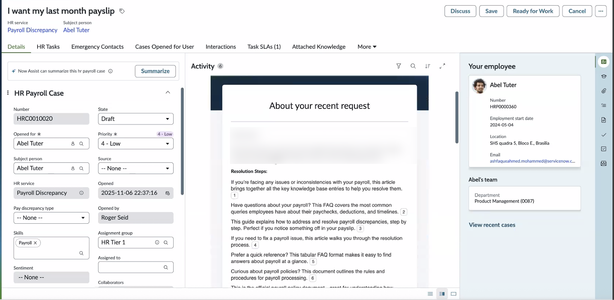Switch to single-column list layout icon at bottom
Image resolution: width=614 pixels, height=300 pixels.
(x=430, y=294)
